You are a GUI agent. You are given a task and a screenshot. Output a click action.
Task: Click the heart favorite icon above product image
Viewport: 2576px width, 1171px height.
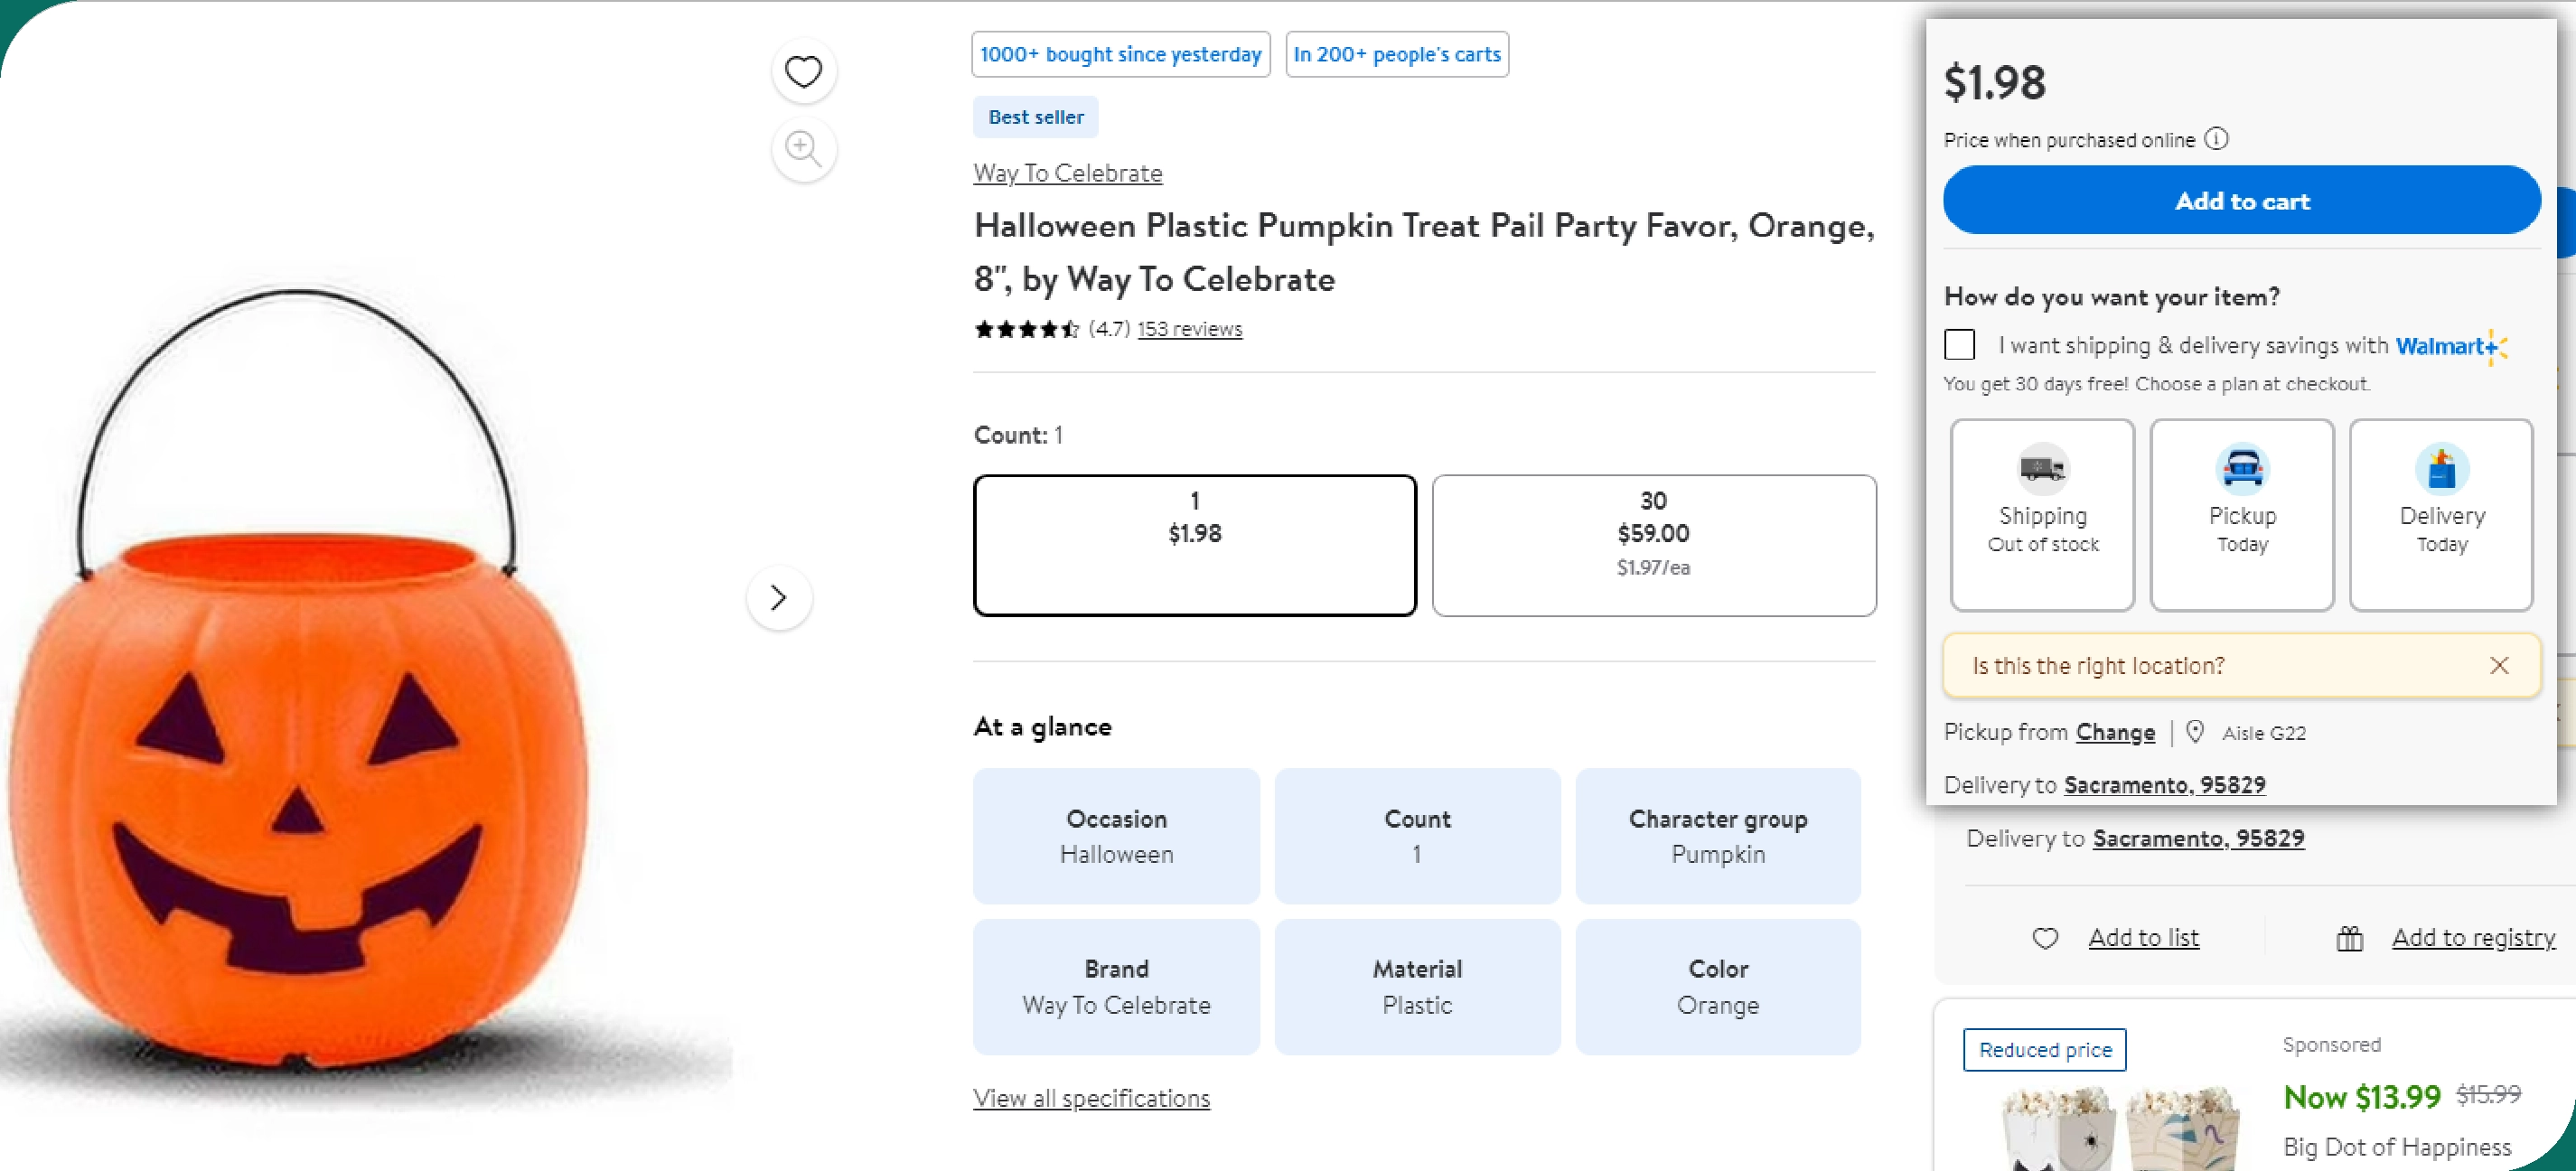(803, 70)
